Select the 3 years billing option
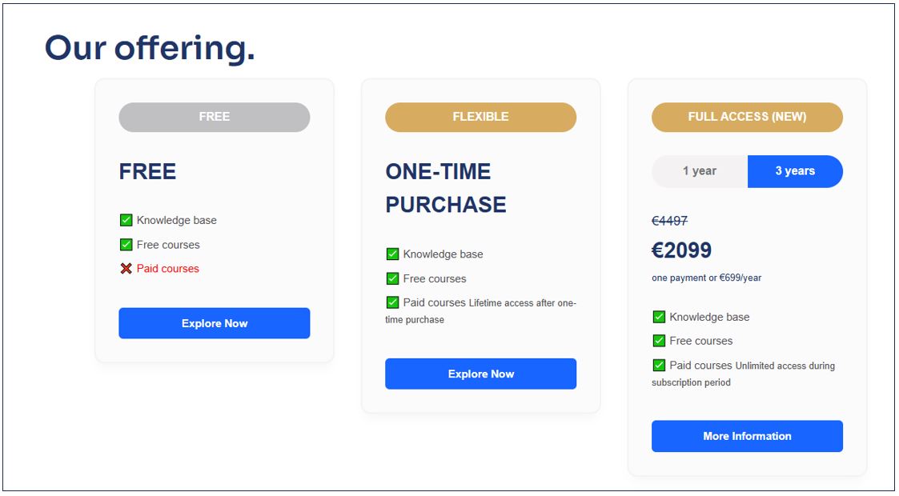Image resolution: width=899 pixels, height=496 pixels. [795, 171]
